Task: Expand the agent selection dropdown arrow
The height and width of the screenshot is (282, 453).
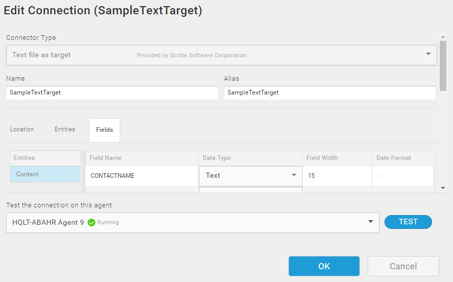Action: [370, 222]
